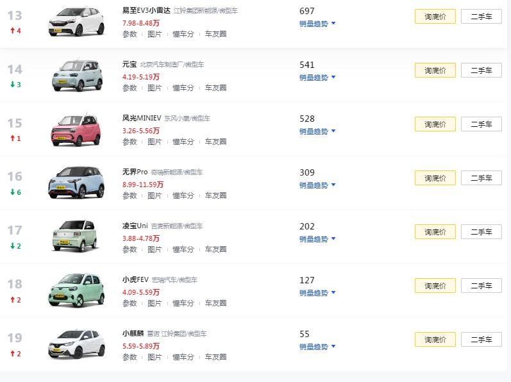Click the 3.88-4.78万 price of 凌宝Uni
The width and height of the screenshot is (511, 382).
point(140,238)
